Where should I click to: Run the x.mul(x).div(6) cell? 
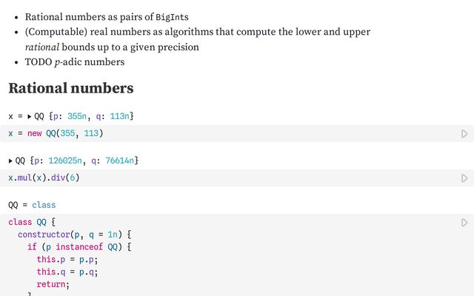464,178
